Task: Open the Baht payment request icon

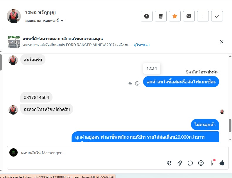Action: (x=211, y=163)
